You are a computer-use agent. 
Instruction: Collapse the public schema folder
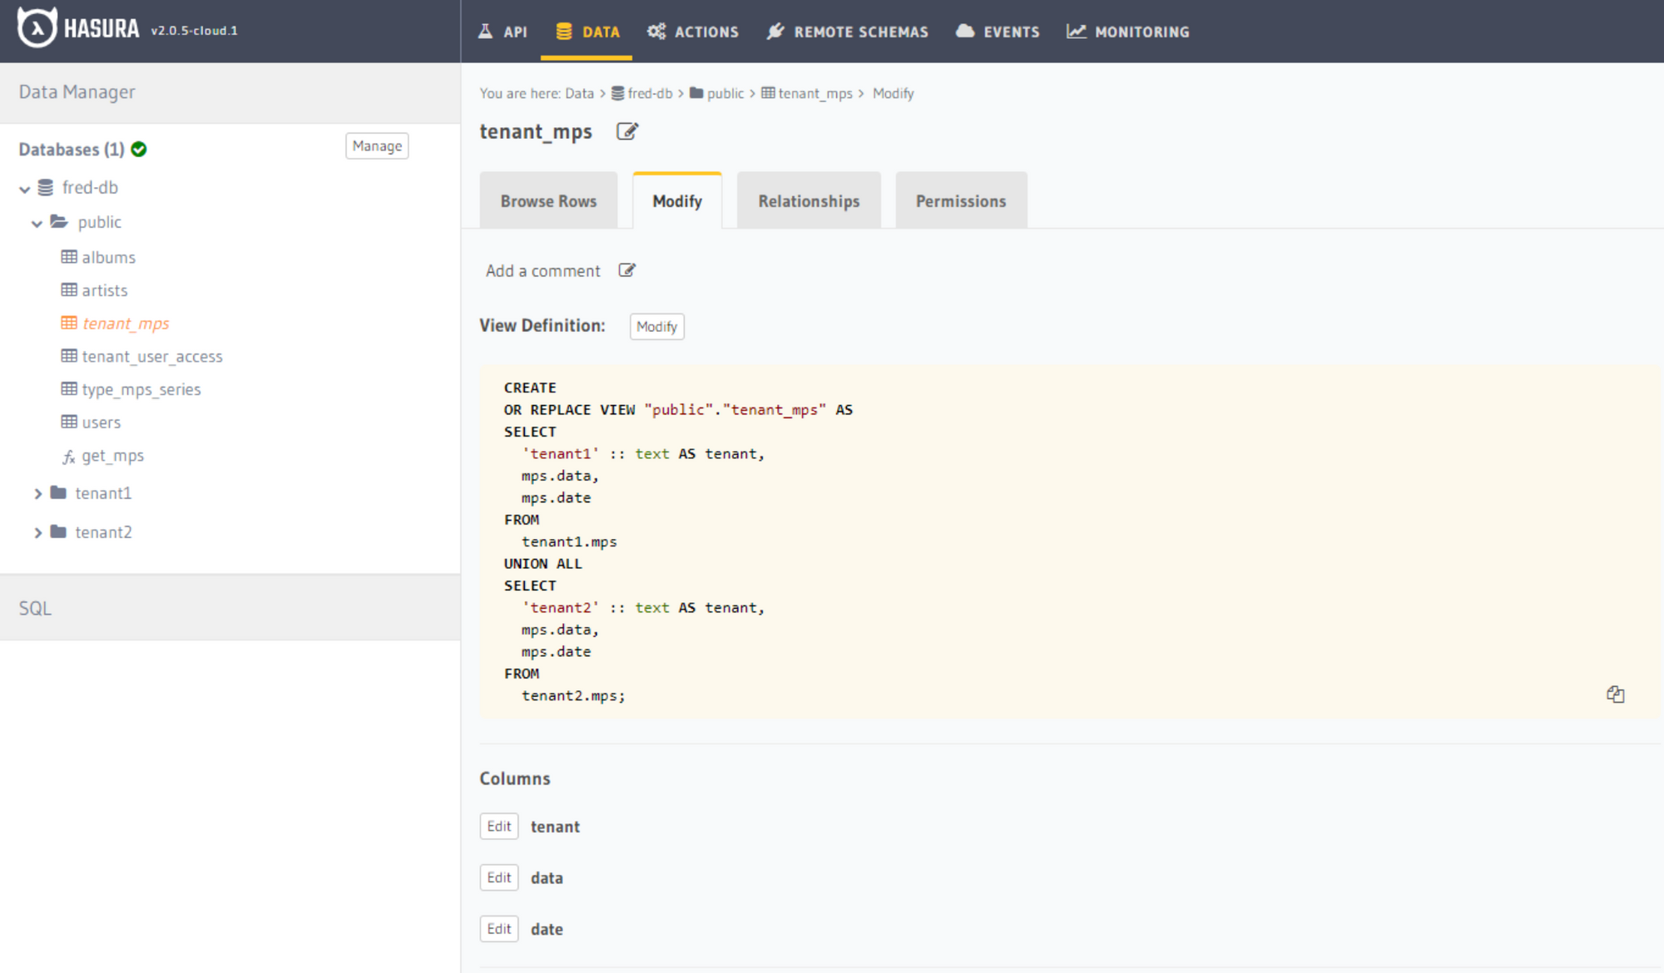pos(37,224)
